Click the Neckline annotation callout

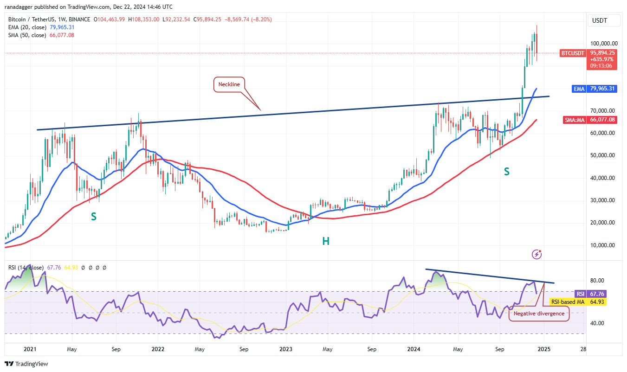[229, 84]
